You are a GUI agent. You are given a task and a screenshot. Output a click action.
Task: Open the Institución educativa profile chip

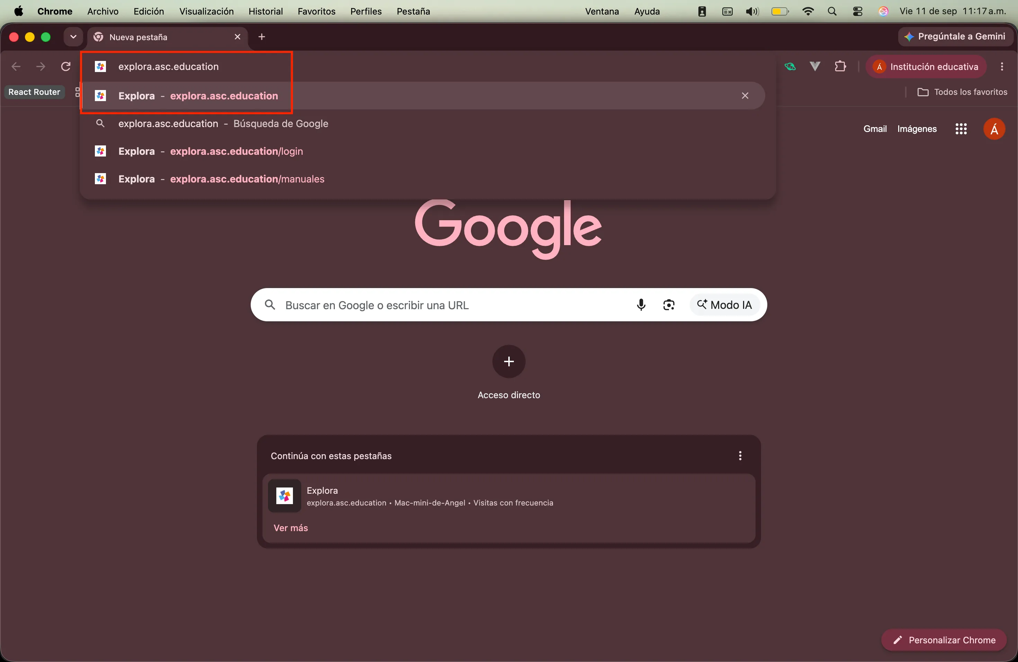(x=927, y=66)
